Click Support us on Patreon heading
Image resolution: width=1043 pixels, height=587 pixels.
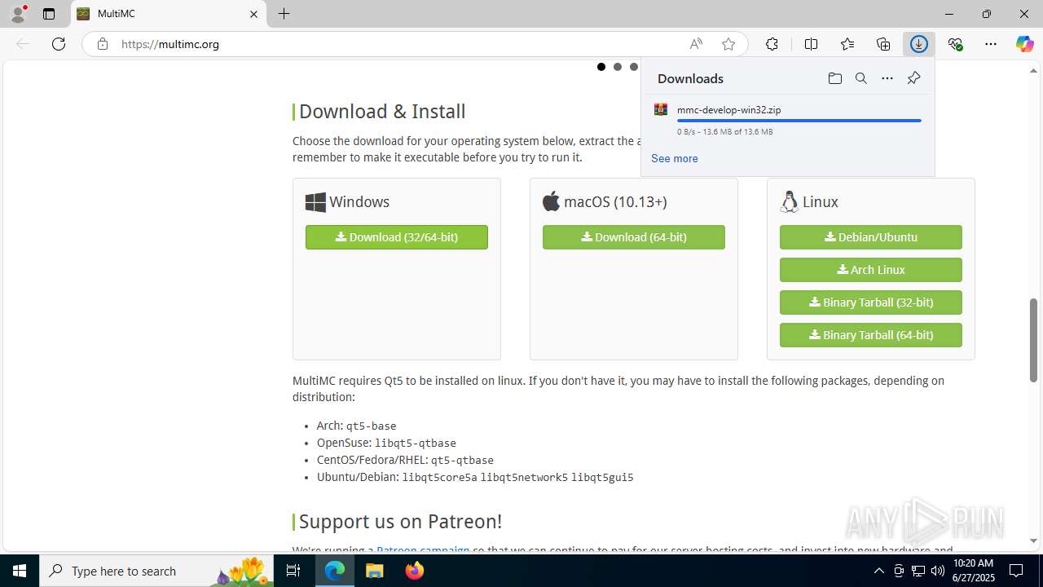[400, 521]
